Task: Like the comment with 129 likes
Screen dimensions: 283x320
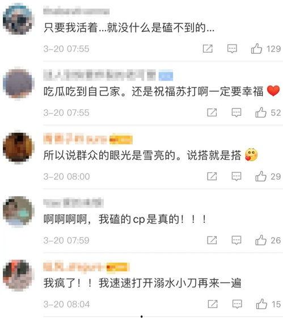Action: tap(256, 49)
